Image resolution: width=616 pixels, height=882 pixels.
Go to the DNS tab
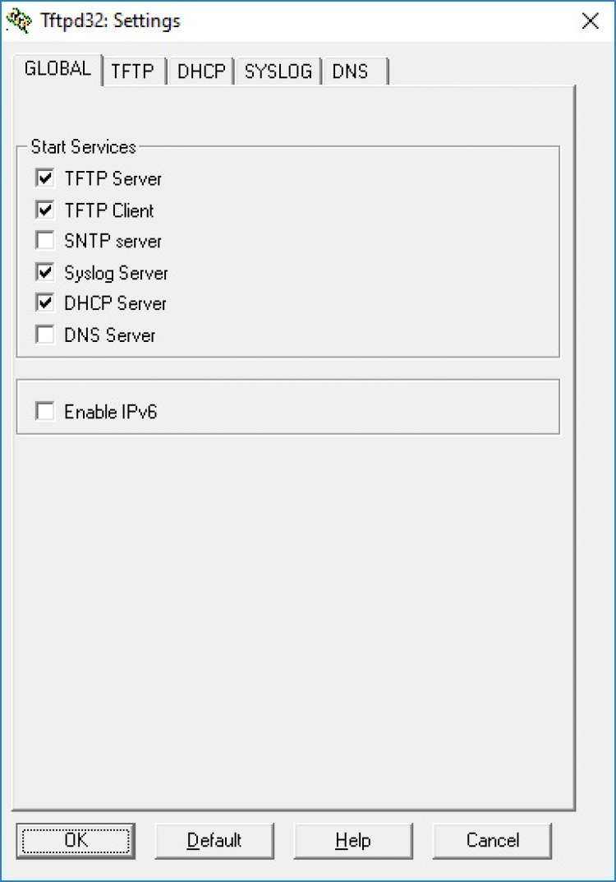pos(351,72)
